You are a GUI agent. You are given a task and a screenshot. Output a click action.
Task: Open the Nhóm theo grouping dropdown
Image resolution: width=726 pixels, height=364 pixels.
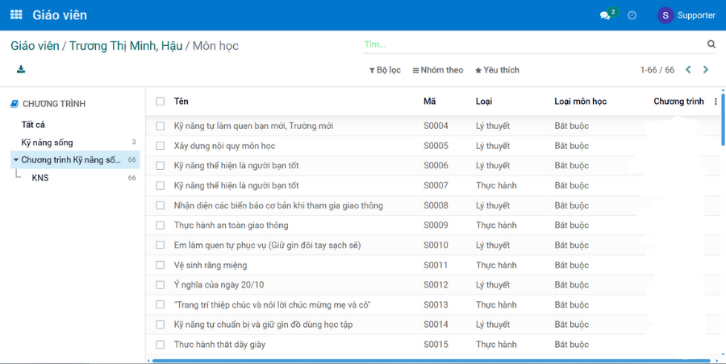pos(438,70)
